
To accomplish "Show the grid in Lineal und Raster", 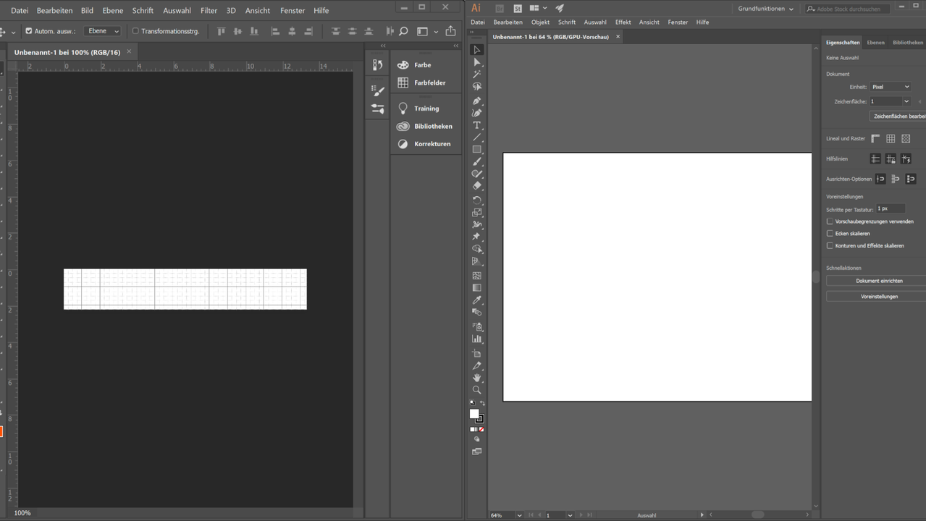I will [x=891, y=139].
